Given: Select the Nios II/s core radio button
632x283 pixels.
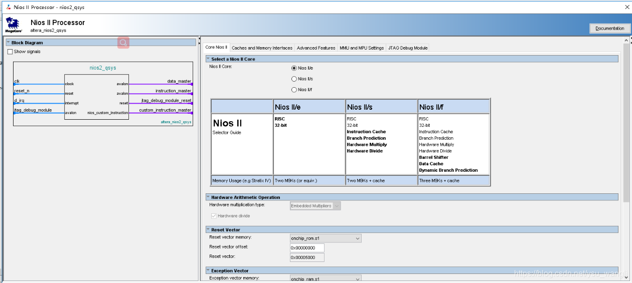Looking at the screenshot, I should pyautogui.click(x=294, y=79).
